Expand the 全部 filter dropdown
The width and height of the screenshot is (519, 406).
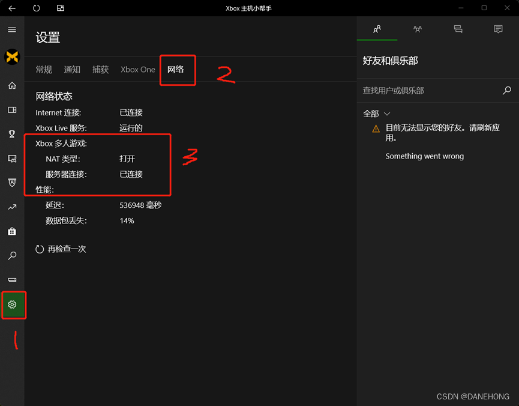pos(377,114)
